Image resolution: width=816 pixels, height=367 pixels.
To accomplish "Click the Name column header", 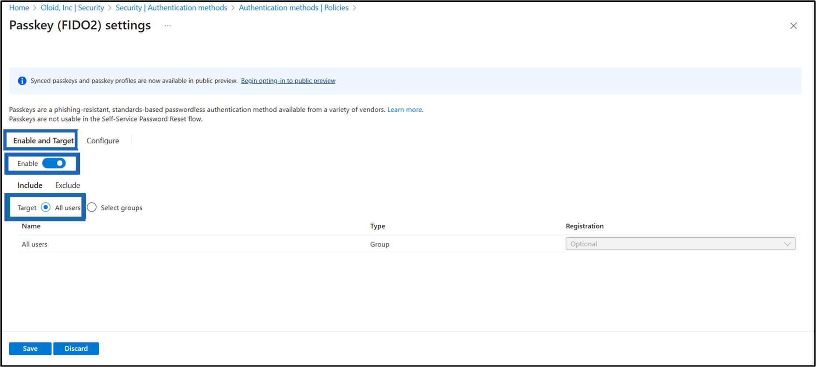I will point(31,226).
